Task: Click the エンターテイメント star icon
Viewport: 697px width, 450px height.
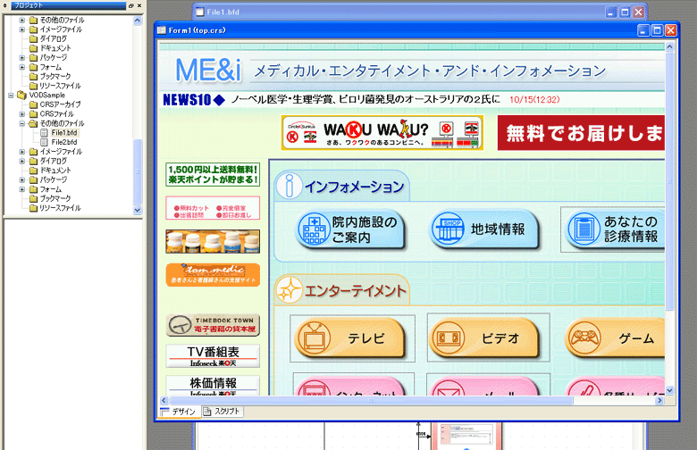Action: pos(290,290)
